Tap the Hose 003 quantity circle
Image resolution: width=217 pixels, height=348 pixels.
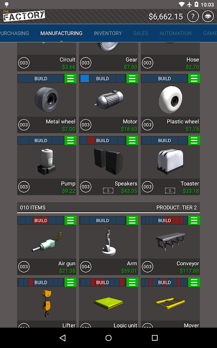point(147,63)
